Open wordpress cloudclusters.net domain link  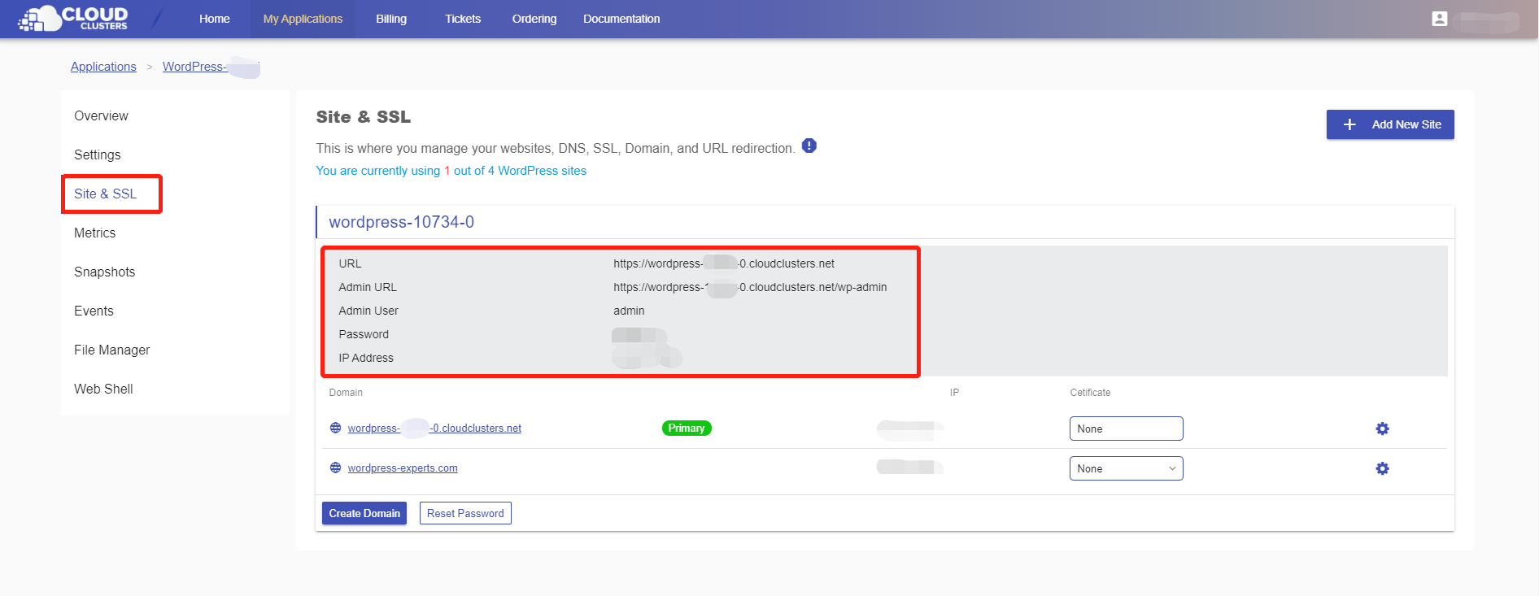coord(434,428)
